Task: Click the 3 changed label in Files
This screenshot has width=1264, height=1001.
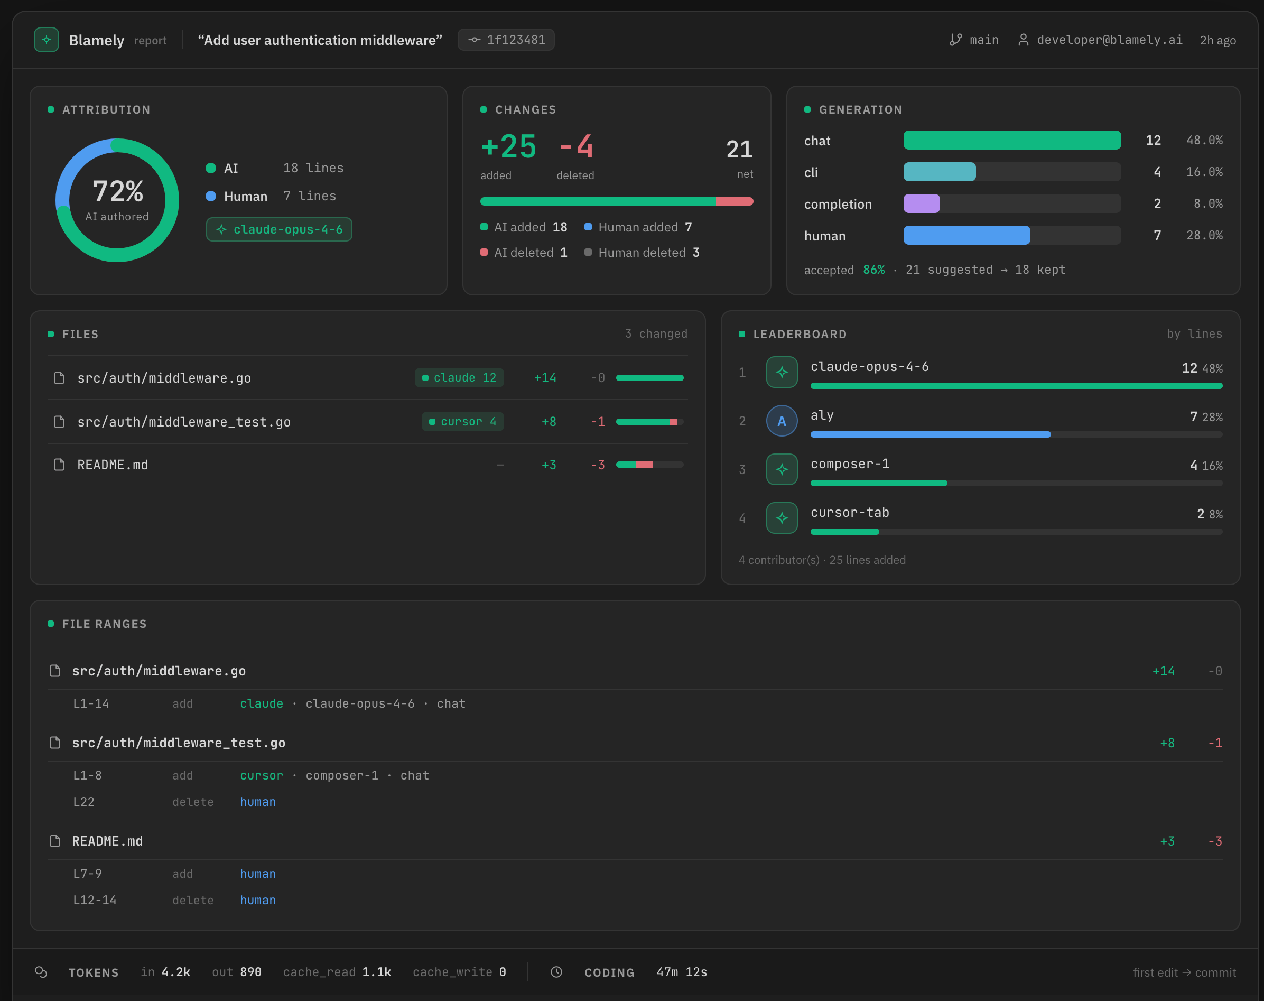Action: tap(656, 333)
